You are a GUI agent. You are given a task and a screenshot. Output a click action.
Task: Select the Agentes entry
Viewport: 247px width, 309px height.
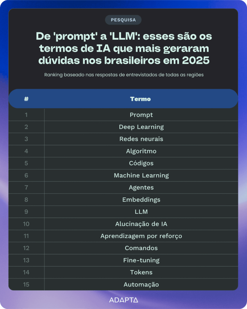(141, 187)
